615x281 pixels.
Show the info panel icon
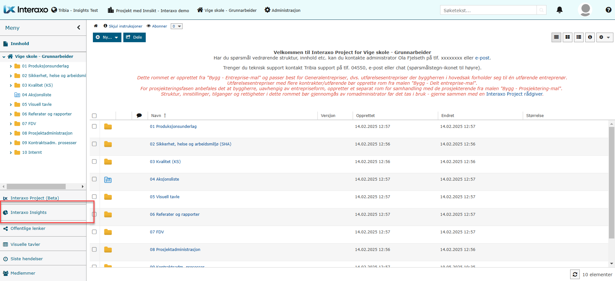tap(590, 37)
